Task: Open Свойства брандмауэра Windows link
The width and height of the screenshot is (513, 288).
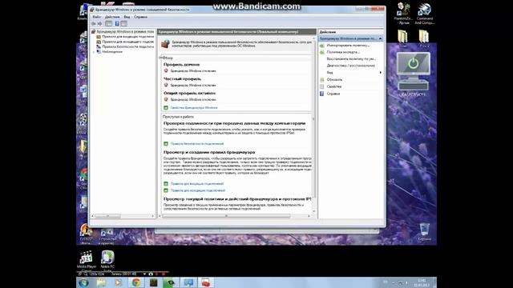Action: (194, 108)
